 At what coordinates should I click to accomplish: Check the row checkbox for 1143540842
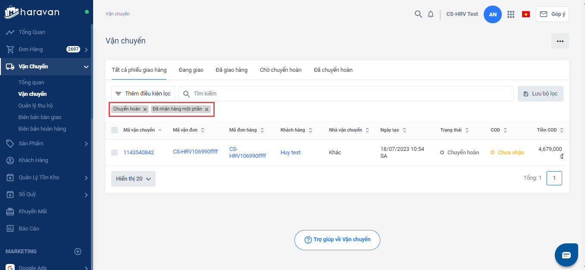pos(114,153)
